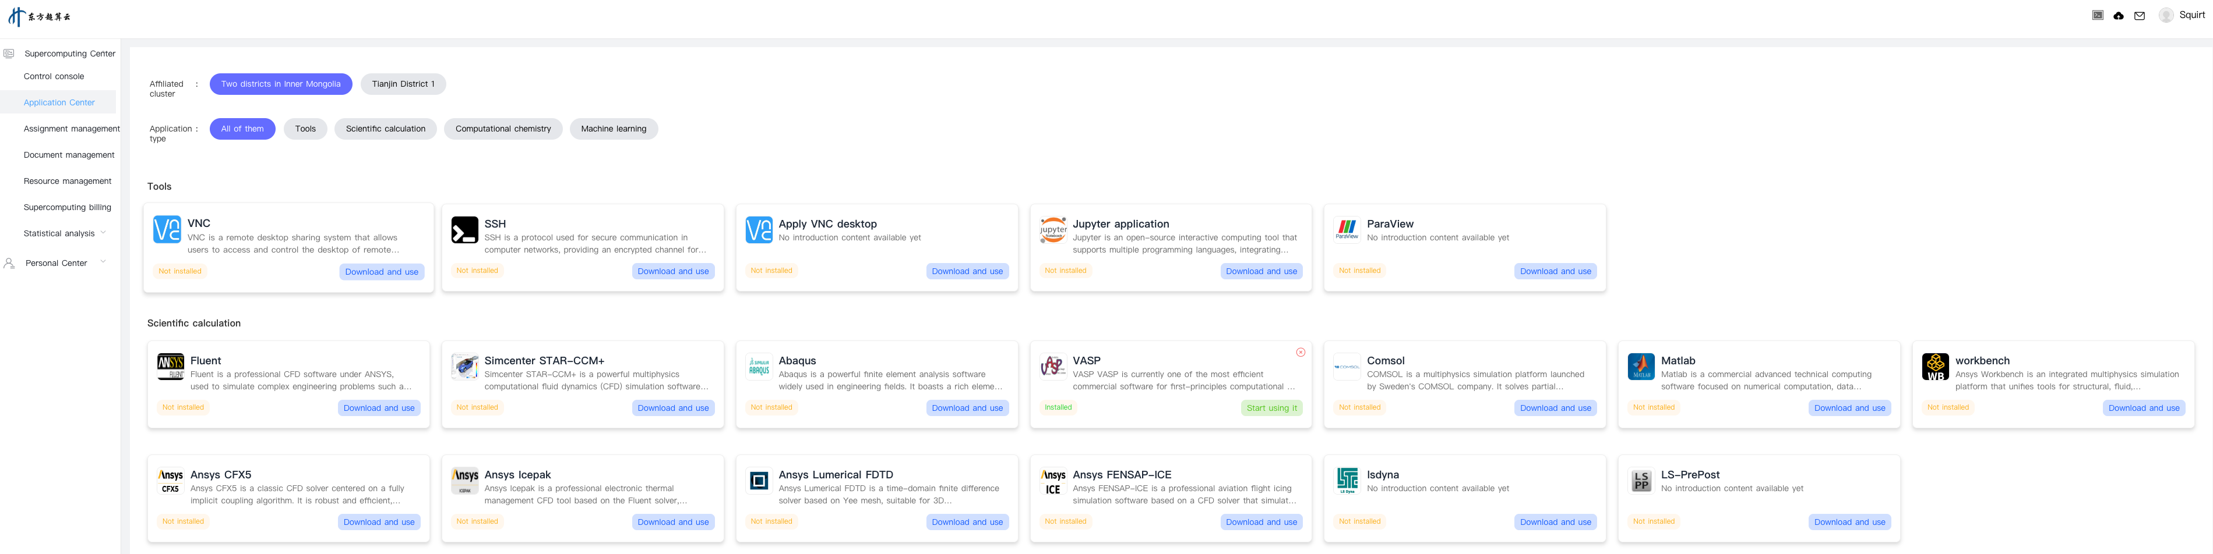Click the workbench WB icon
2213x554 pixels.
point(1936,367)
